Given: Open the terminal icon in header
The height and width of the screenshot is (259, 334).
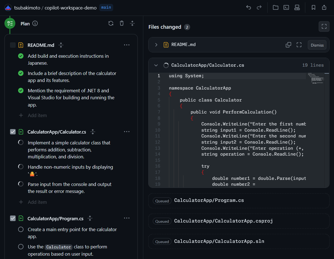Looking at the screenshot, I should click(x=286, y=8).
